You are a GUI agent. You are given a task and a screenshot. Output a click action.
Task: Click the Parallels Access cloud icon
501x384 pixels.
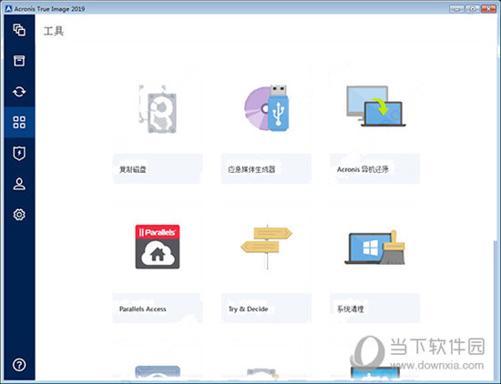158,247
